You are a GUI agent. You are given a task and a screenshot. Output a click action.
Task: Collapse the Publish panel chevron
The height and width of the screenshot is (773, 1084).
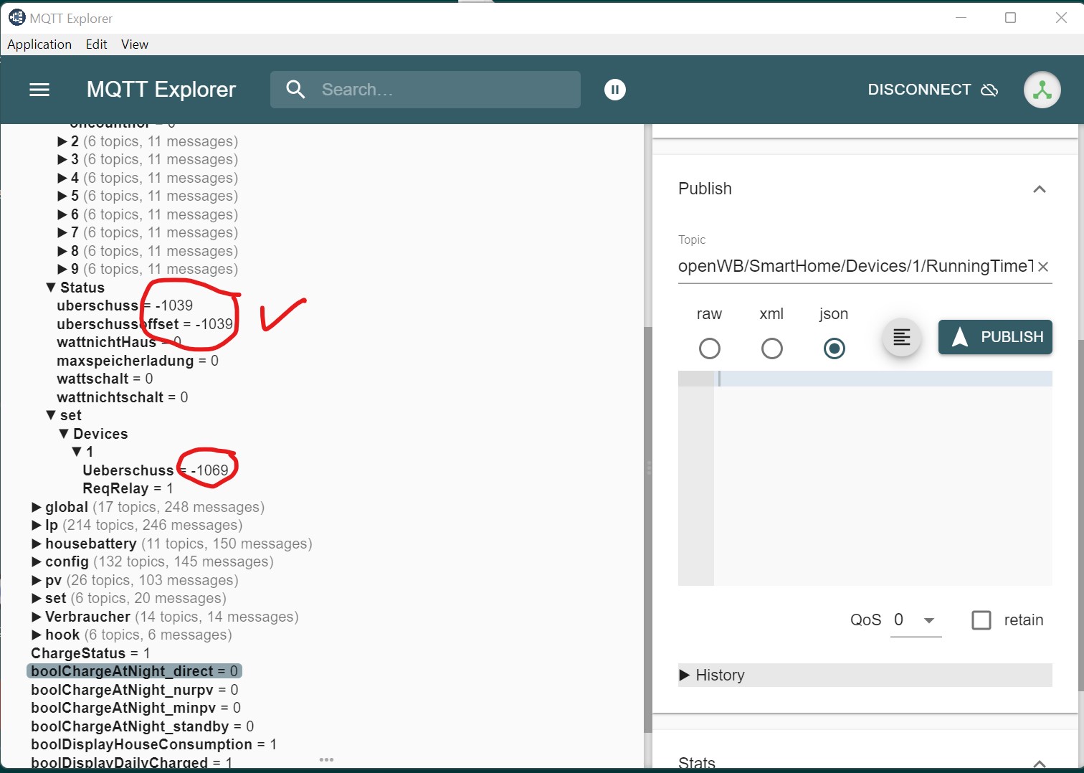[1040, 189]
